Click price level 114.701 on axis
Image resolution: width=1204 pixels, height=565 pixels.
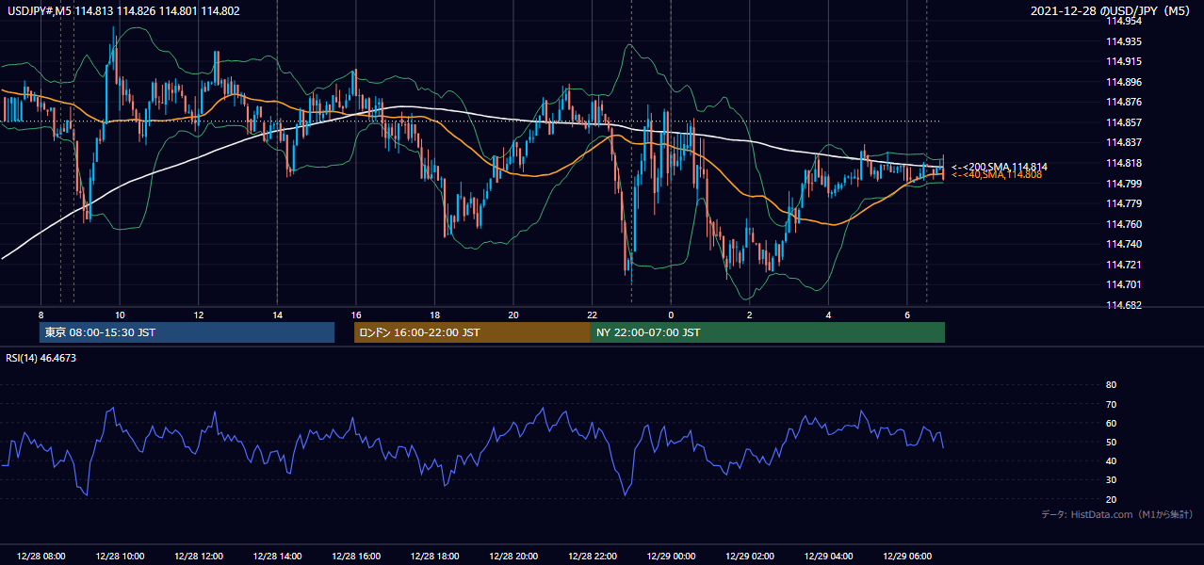pyautogui.click(x=1123, y=284)
